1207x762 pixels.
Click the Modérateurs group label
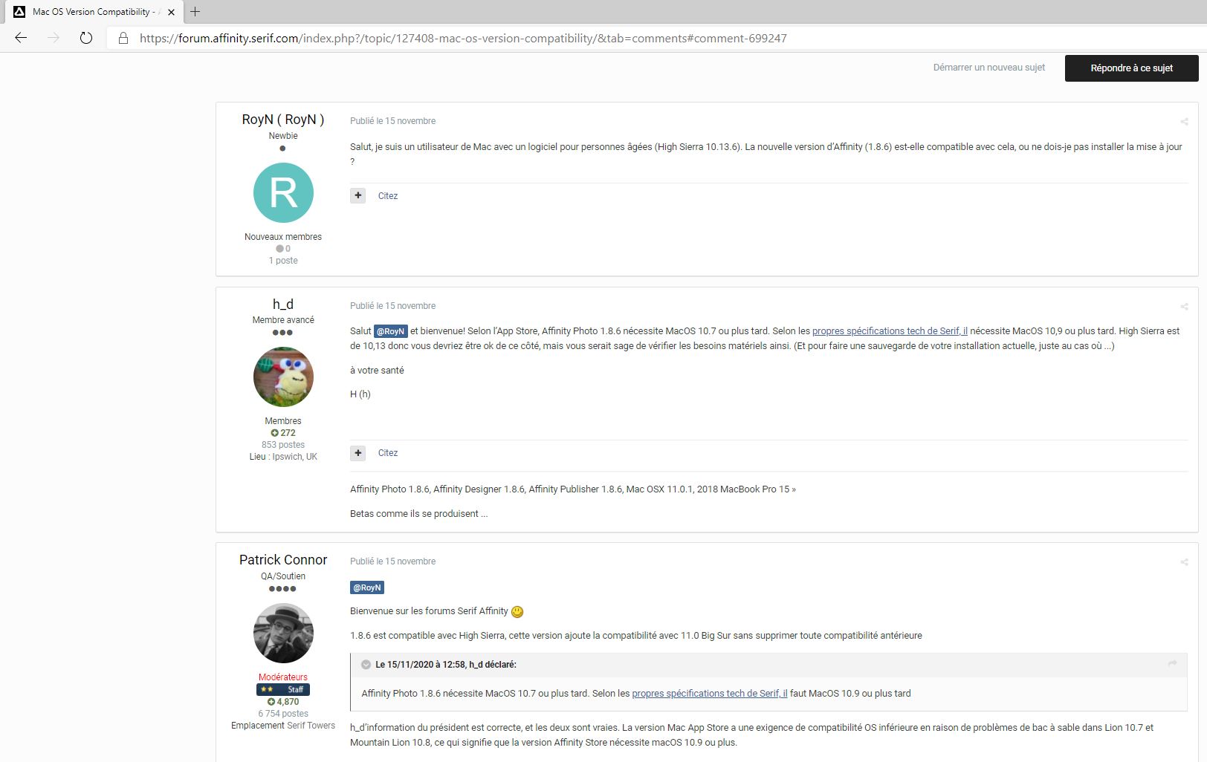point(283,677)
